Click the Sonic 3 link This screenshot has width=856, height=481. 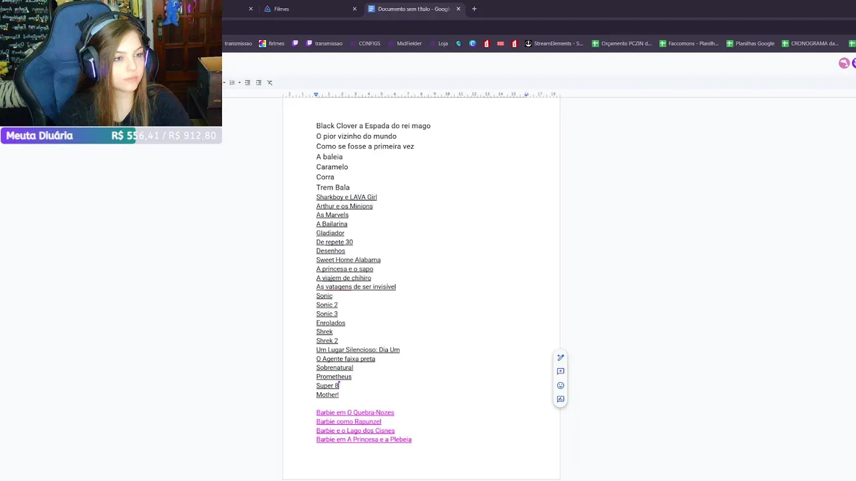coord(327,314)
